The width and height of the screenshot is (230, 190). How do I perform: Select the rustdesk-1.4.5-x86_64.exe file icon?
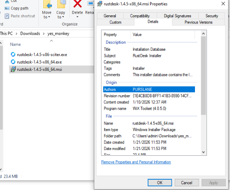13,62
